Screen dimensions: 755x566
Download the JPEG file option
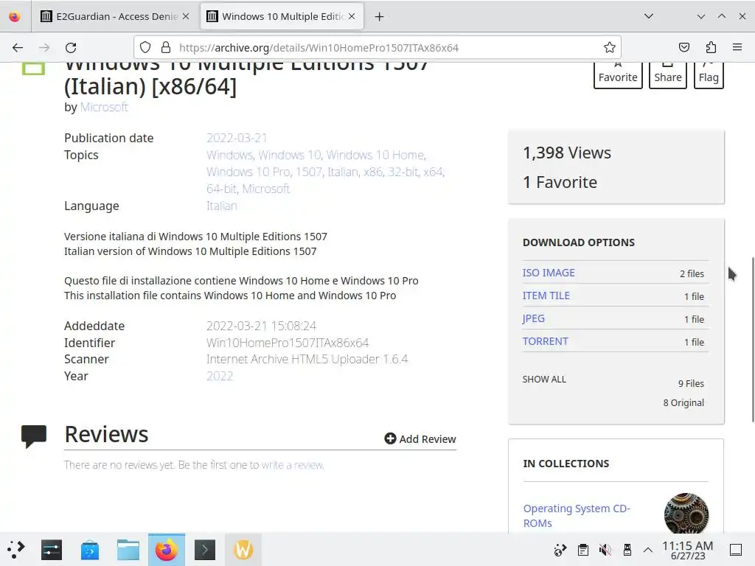click(x=534, y=318)
